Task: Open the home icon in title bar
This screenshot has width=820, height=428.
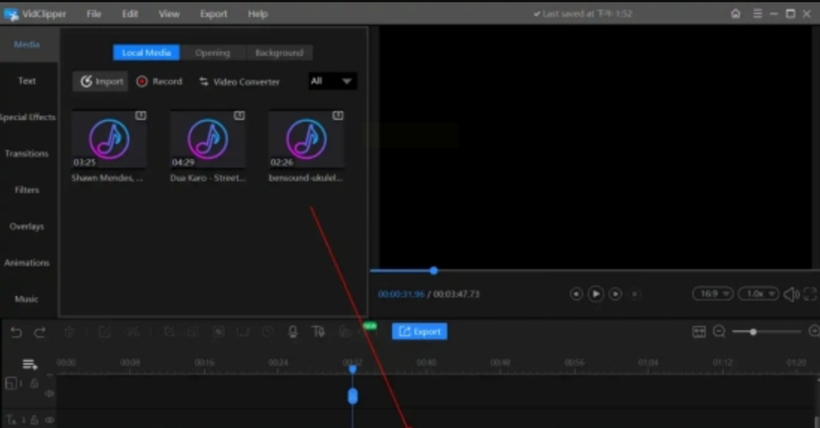Action: click(736, 14)
